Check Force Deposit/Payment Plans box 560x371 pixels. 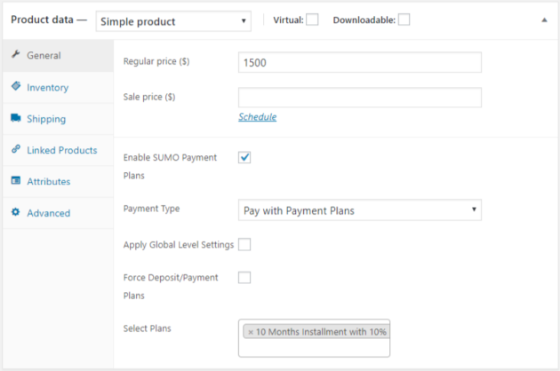pos(244,277)
